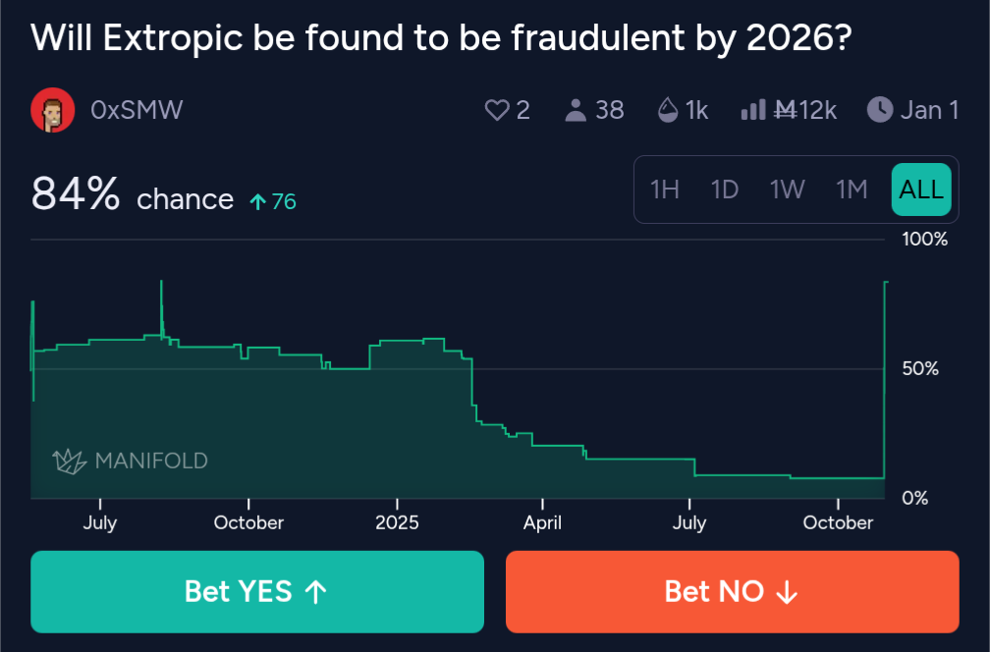Click the heart like icon
The height and width of the screenshot is (652, 990).
[498, 110]
